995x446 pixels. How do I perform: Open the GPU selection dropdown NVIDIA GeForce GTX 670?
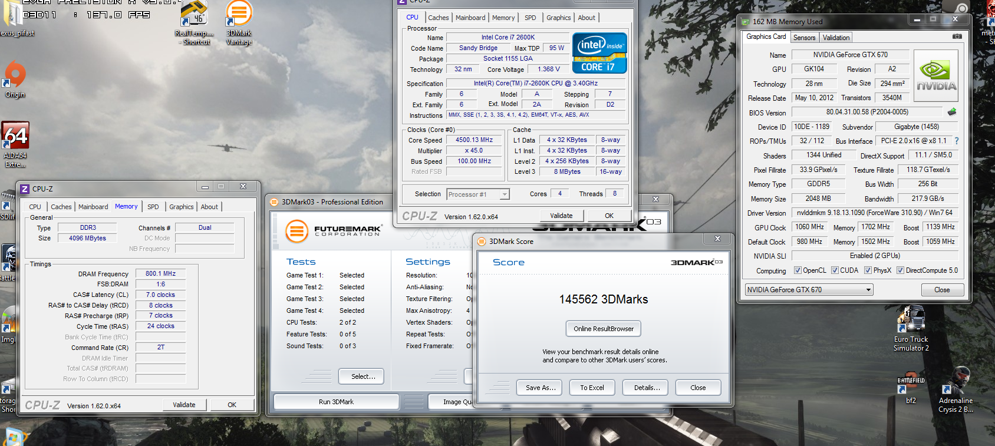click(x=809, y=290)
